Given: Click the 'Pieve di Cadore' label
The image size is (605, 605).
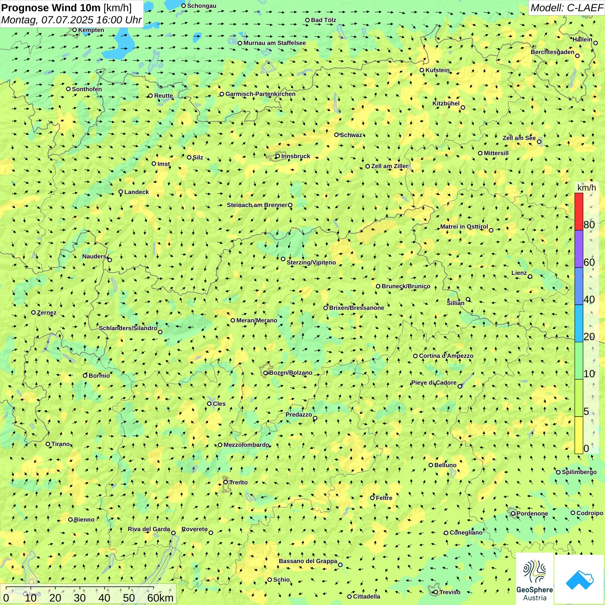Looking at the screenshot, I should (434, 382).
